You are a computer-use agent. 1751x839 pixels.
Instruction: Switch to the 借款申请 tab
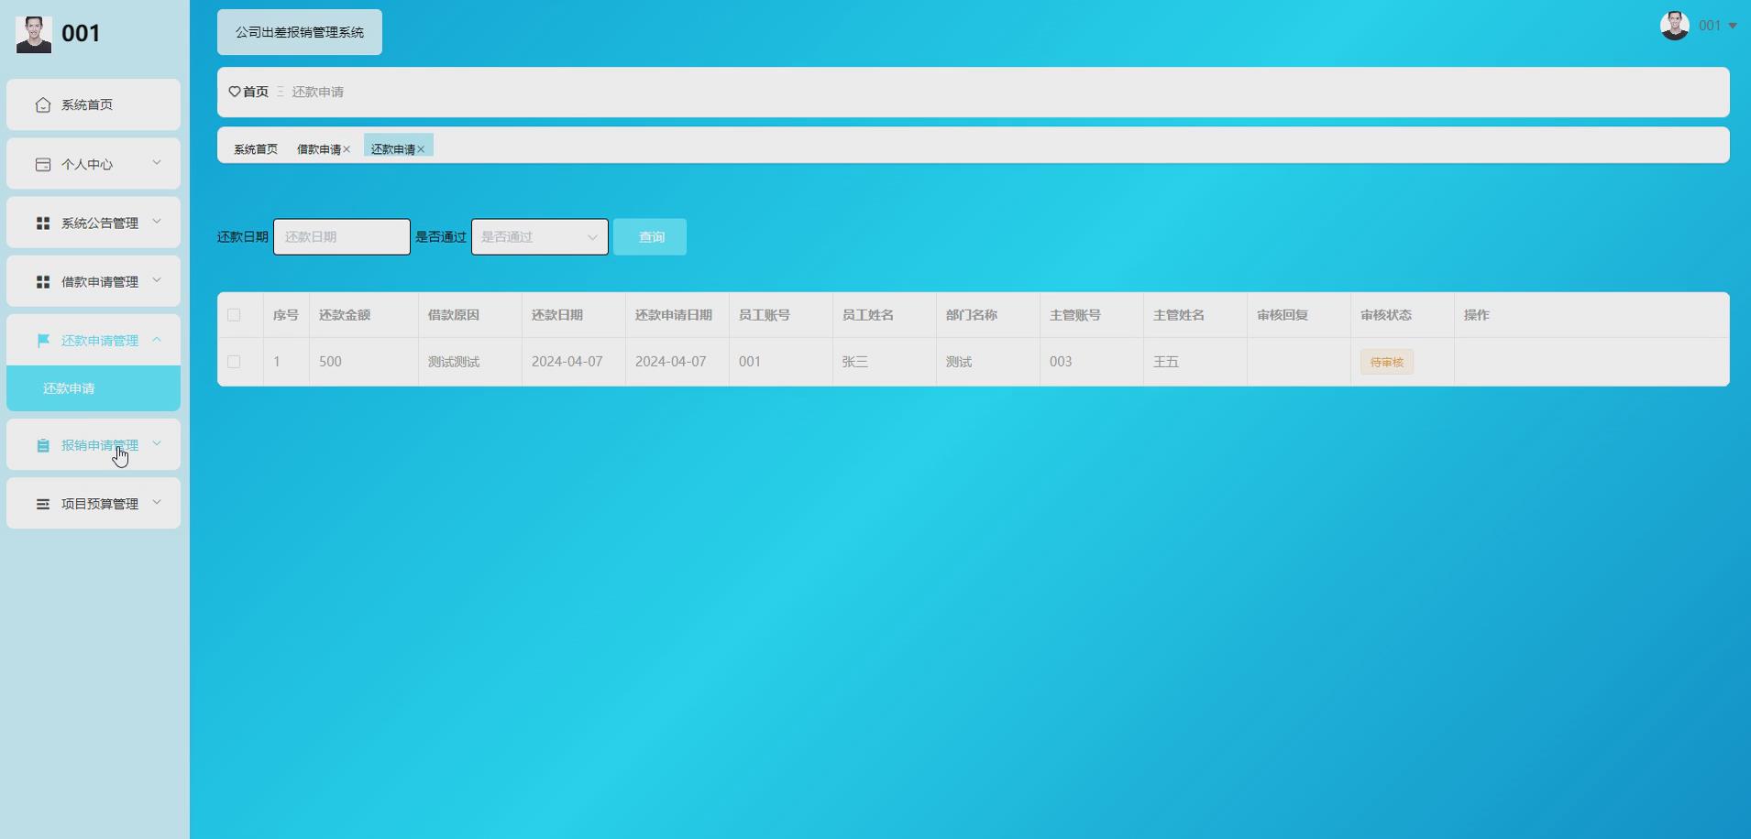pos(319,149)
